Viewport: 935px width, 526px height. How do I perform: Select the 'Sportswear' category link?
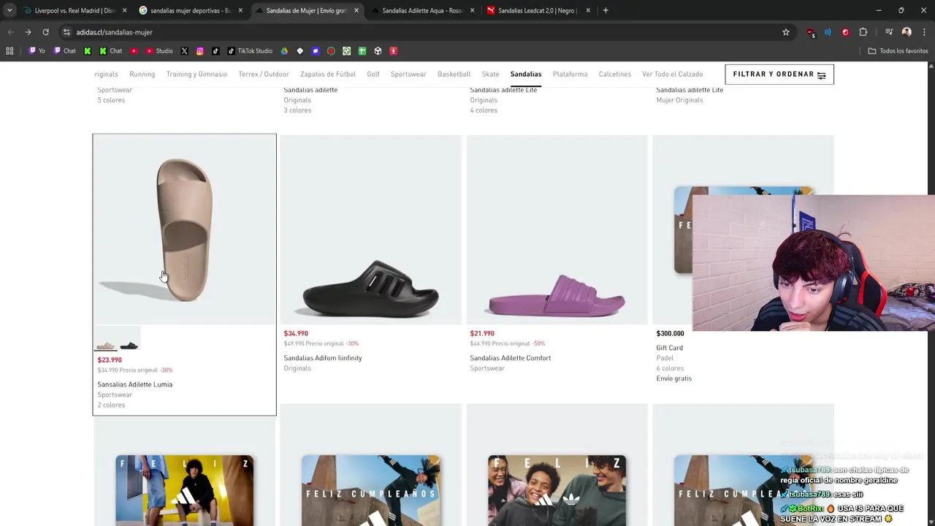tap(408, 74)
